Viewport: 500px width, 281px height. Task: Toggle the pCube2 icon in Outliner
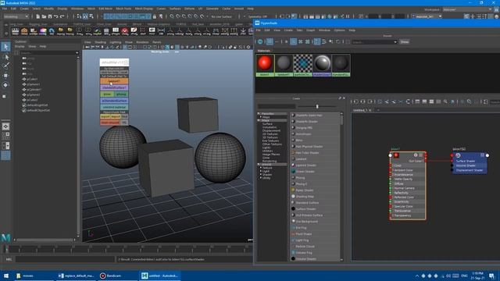tap(24, 100)
